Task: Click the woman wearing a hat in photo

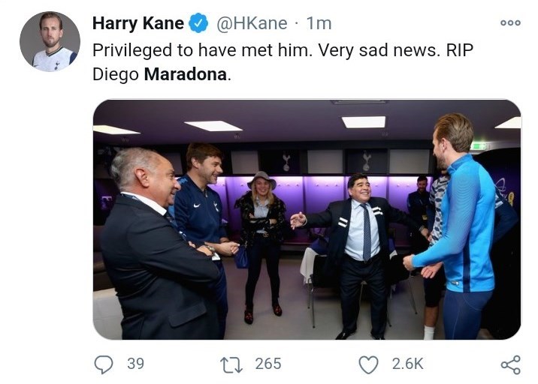Action: tap(261, 240)
